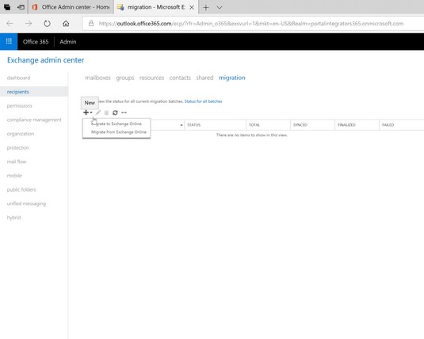
Task: Show tab list chevron dropdown
Action: point(220,7)
